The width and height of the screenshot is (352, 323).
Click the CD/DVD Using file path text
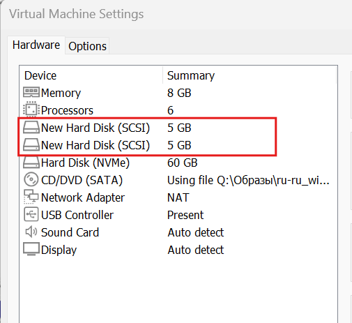(248, 180)
